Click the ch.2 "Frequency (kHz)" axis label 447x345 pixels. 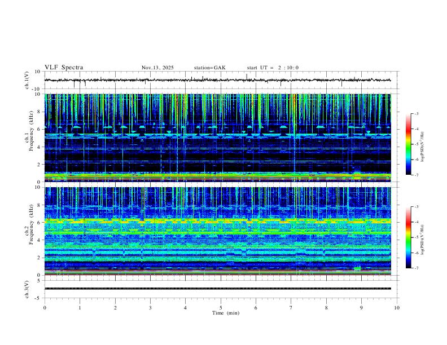pyautogui.click(x=32, y=224)
